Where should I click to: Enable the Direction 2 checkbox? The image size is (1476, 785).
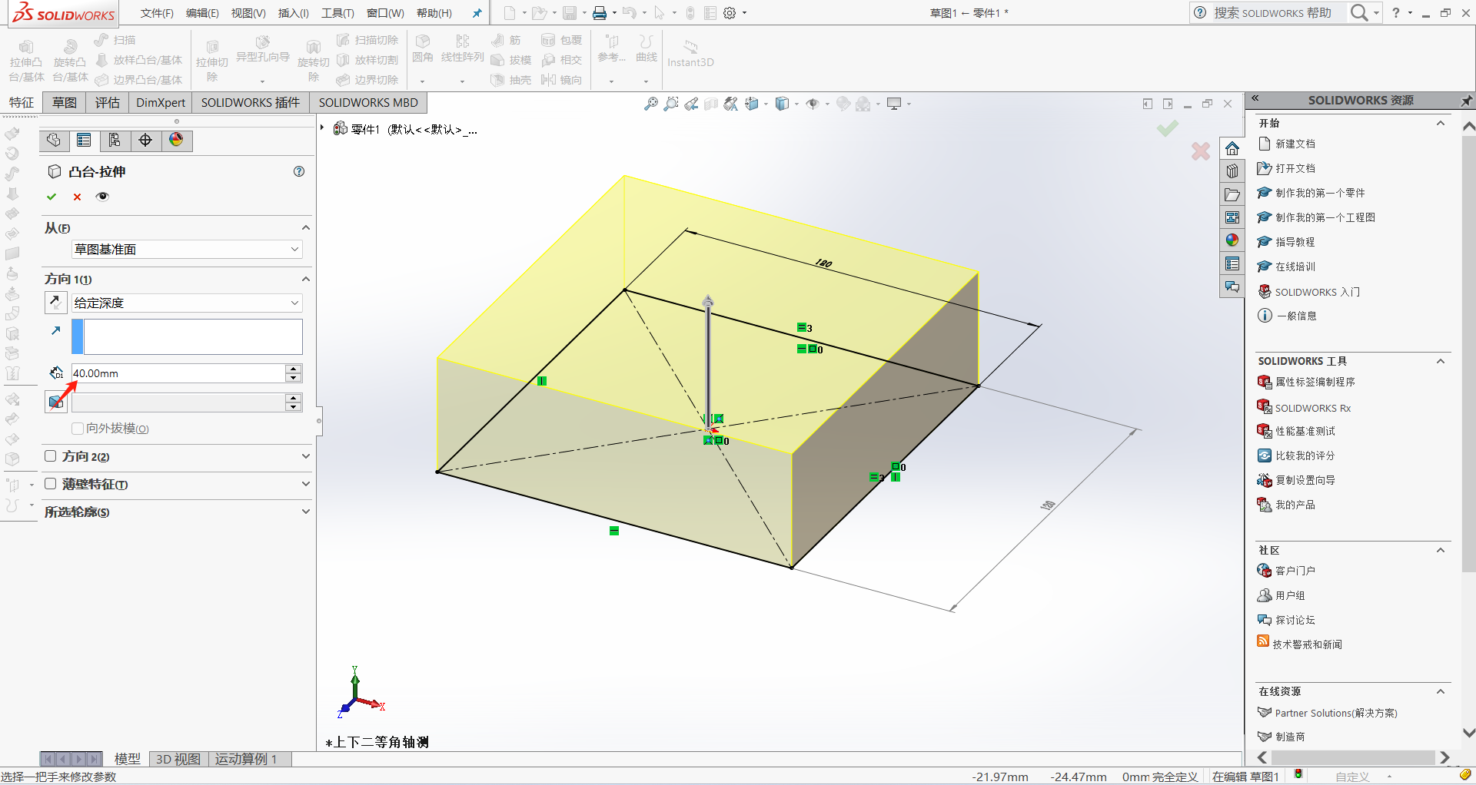pos(51,456)
